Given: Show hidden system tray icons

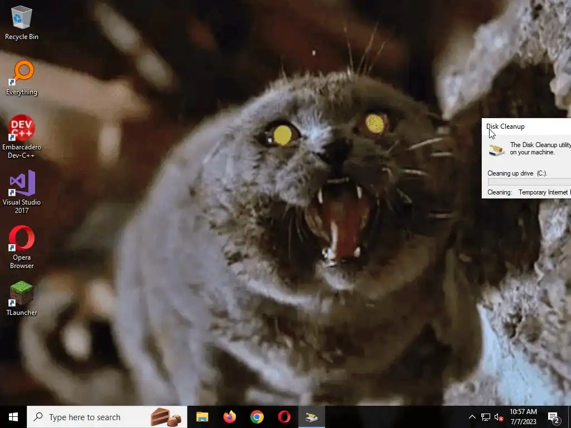Looking at the screenshot, I should pos(472,417).
